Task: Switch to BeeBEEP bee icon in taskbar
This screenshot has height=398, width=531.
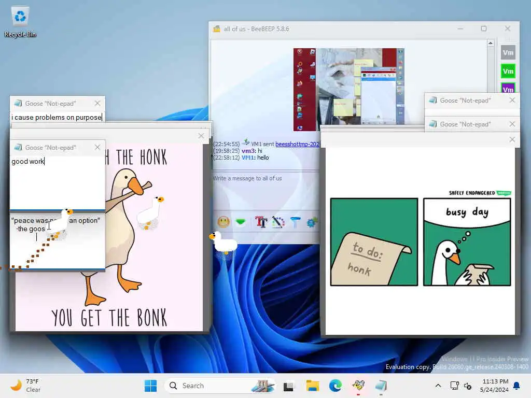Action: point(358,386)
